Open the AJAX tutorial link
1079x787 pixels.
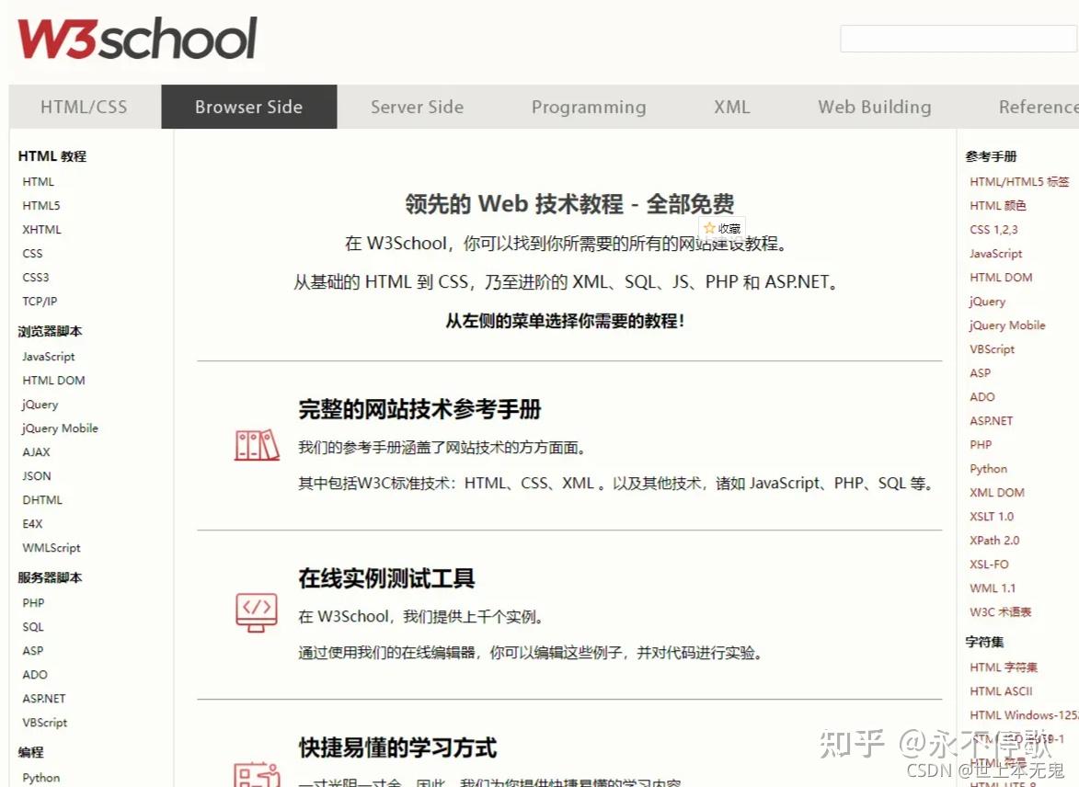[37, 452]
